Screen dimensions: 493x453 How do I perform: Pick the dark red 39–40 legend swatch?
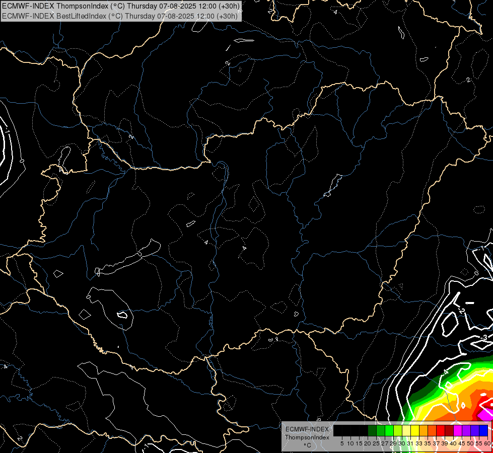click(449, 431)
